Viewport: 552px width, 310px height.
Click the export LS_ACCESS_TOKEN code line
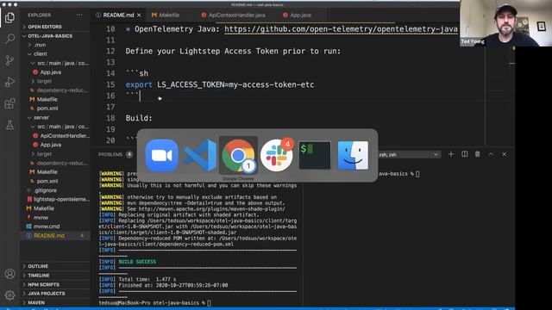click(220, 84)
